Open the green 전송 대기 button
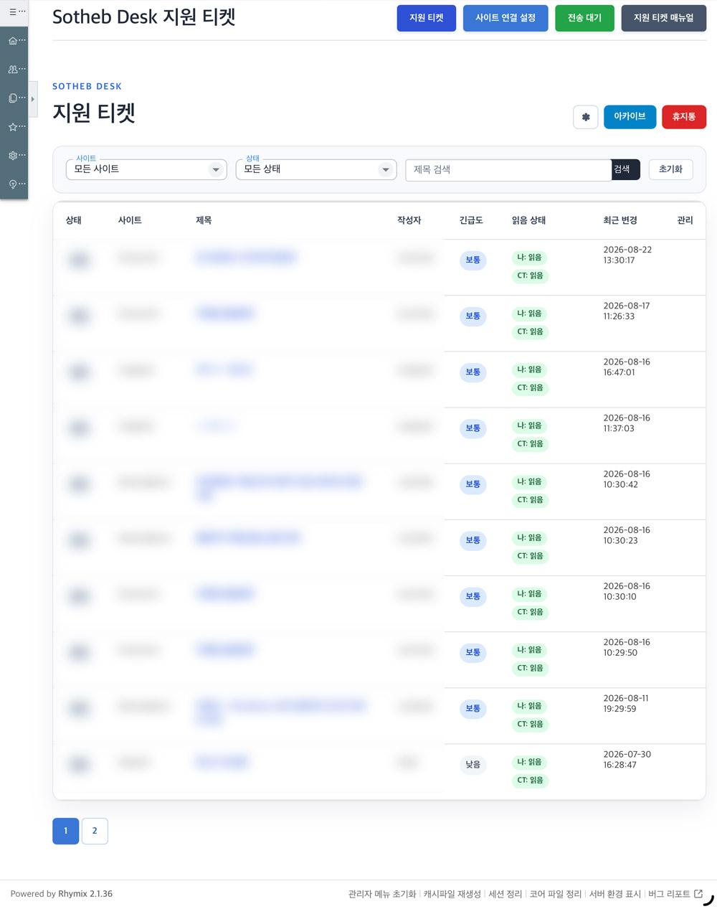This screenshot has height=909, width=717. [584, 18]
